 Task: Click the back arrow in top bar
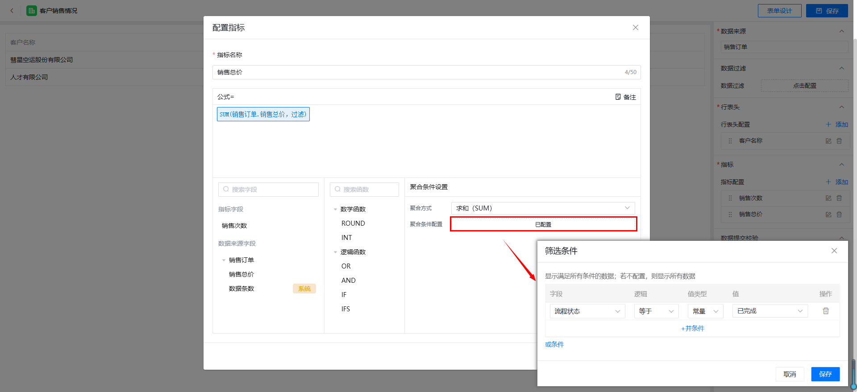point(12,11)
